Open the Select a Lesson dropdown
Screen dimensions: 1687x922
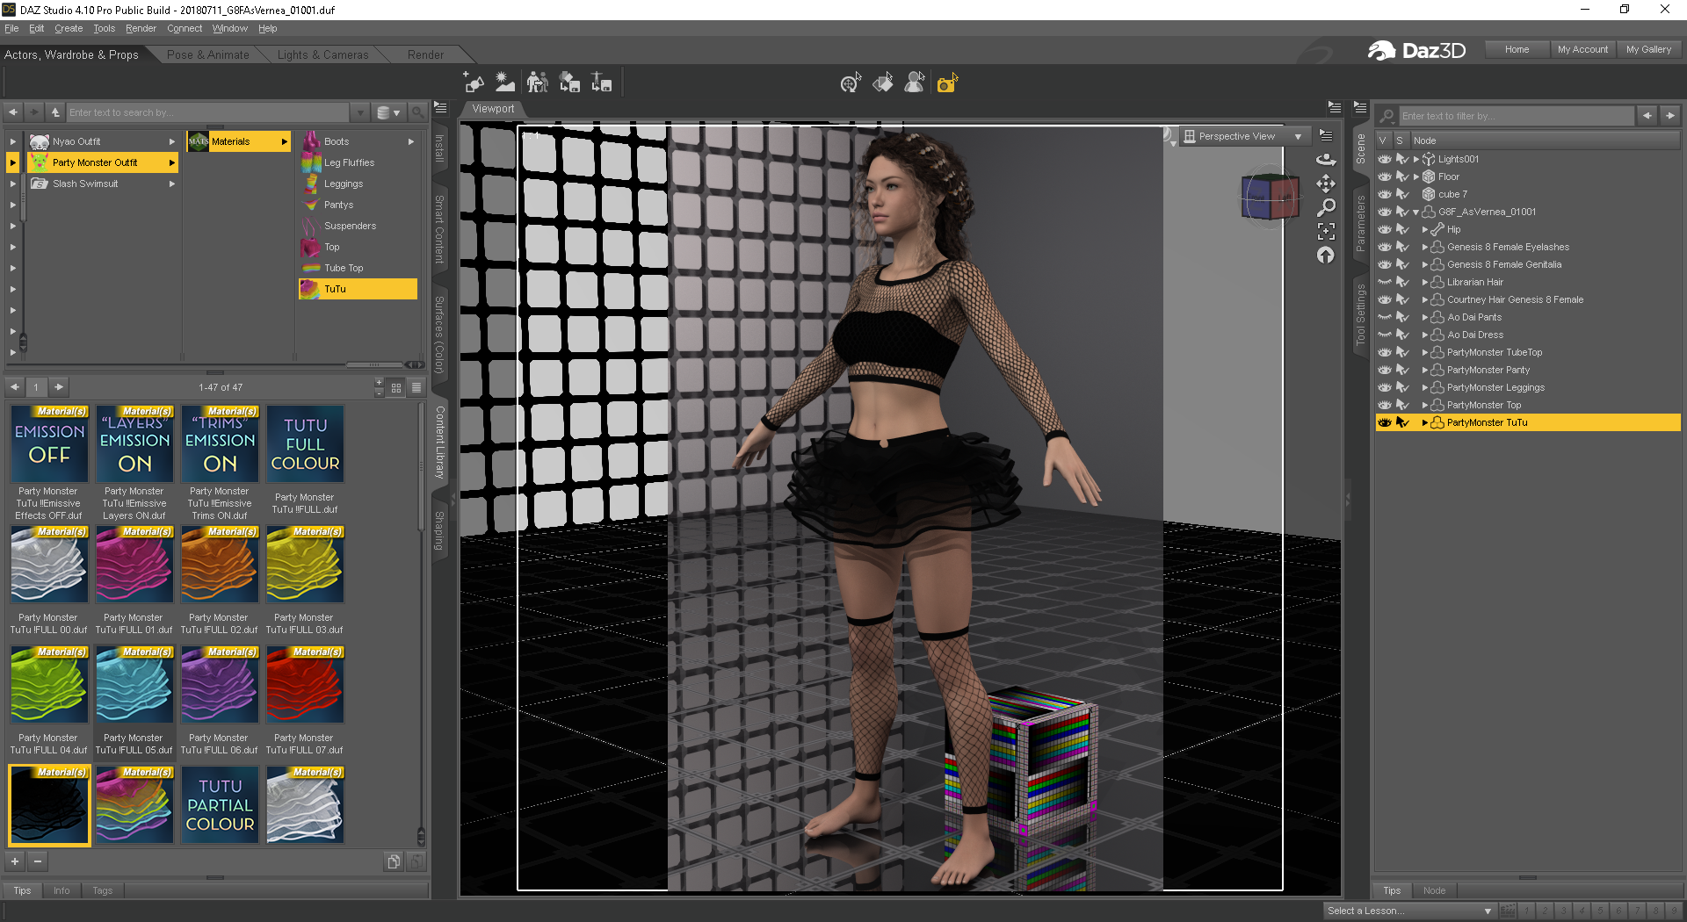(x=1409, y=911)
